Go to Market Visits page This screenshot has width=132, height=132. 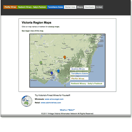point(70,7)
